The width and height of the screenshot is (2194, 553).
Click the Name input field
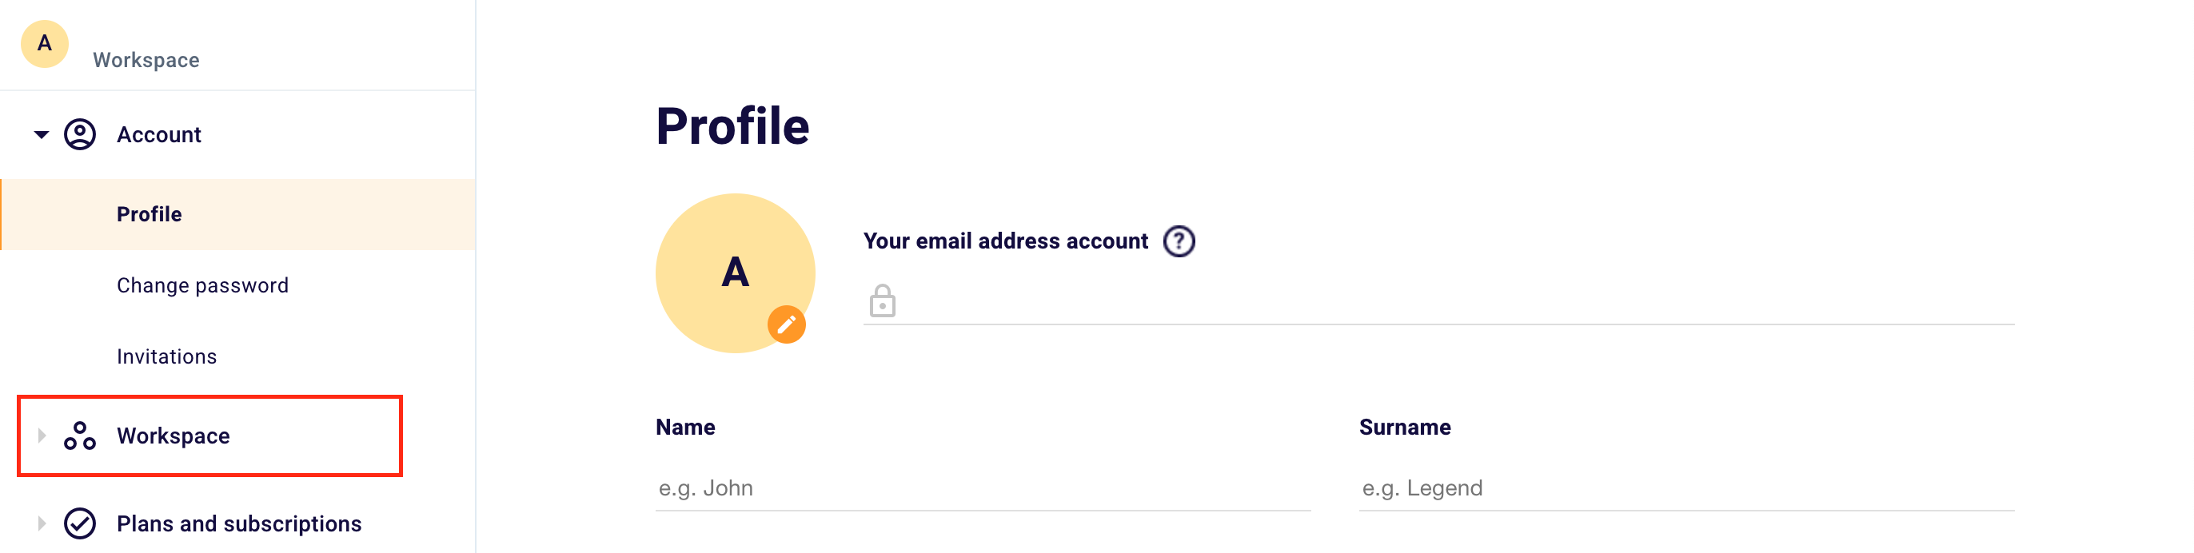[983, 488]
